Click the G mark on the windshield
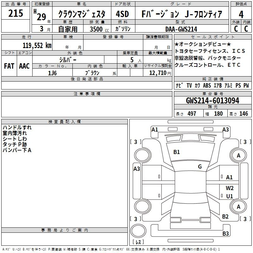This screenshot has height=253, width=253. tap(200, 167)
